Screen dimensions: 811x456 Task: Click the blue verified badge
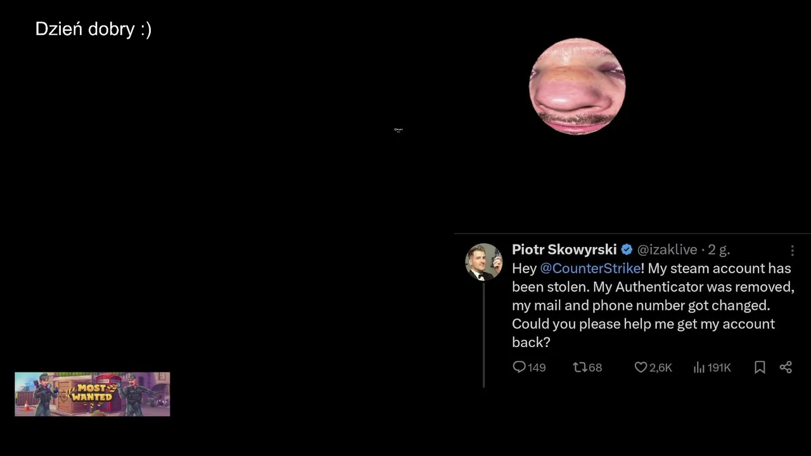[627, 250]
